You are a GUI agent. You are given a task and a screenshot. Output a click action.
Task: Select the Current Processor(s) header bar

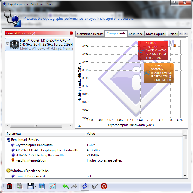[39, 33]
